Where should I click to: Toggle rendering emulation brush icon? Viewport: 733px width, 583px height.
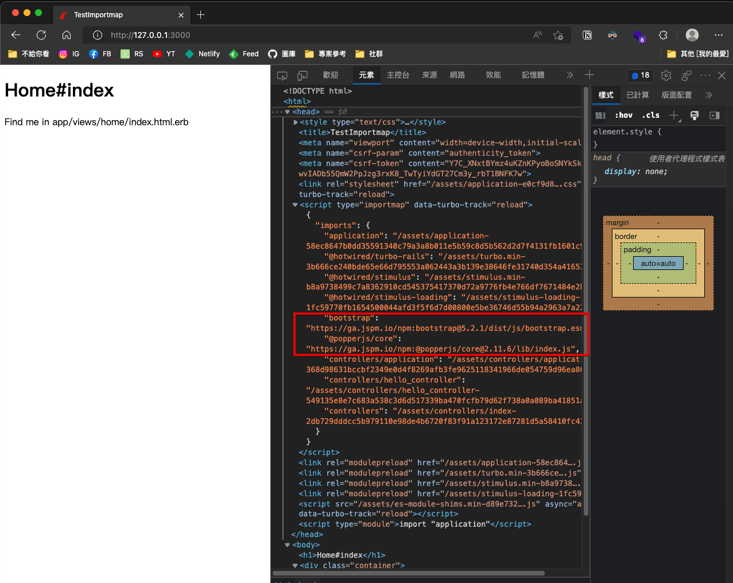pyautogui.click(x=695, y=115)
